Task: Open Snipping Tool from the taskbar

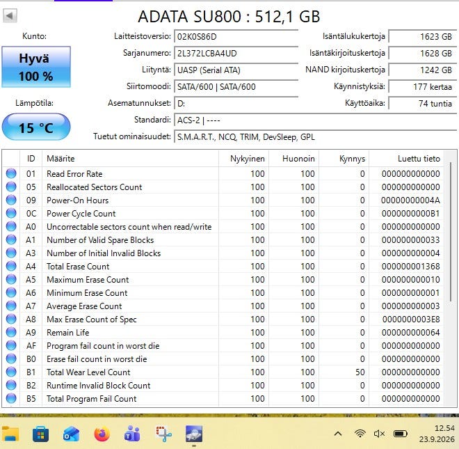Action: pos(163,434)
